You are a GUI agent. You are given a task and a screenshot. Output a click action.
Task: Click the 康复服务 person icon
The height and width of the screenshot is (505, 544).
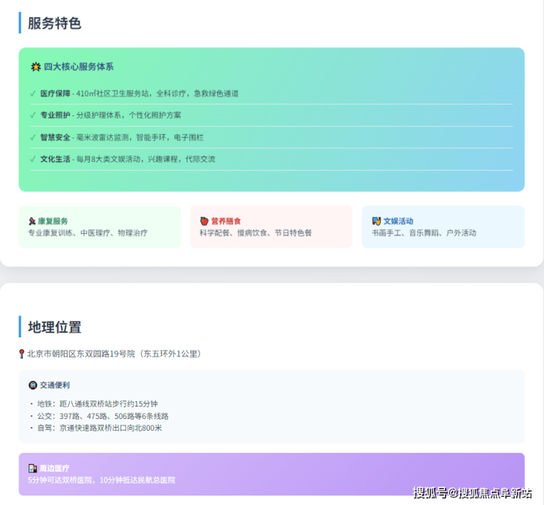[32, 221]
